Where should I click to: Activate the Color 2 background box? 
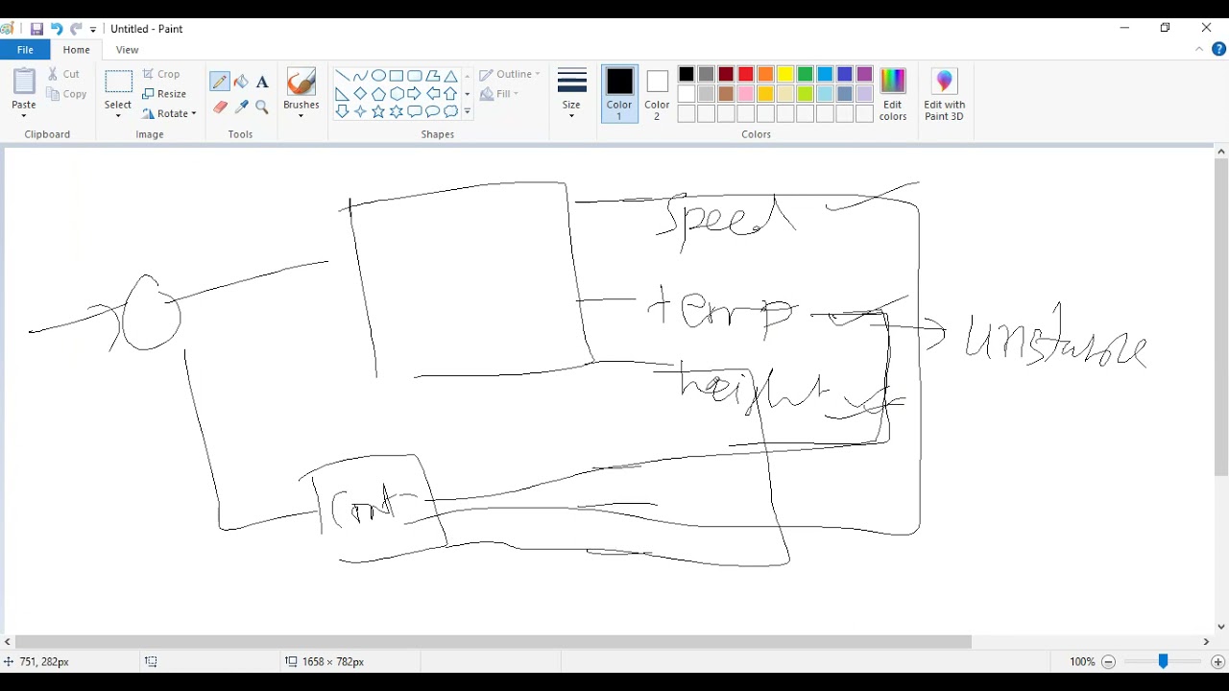coord(657,94)
